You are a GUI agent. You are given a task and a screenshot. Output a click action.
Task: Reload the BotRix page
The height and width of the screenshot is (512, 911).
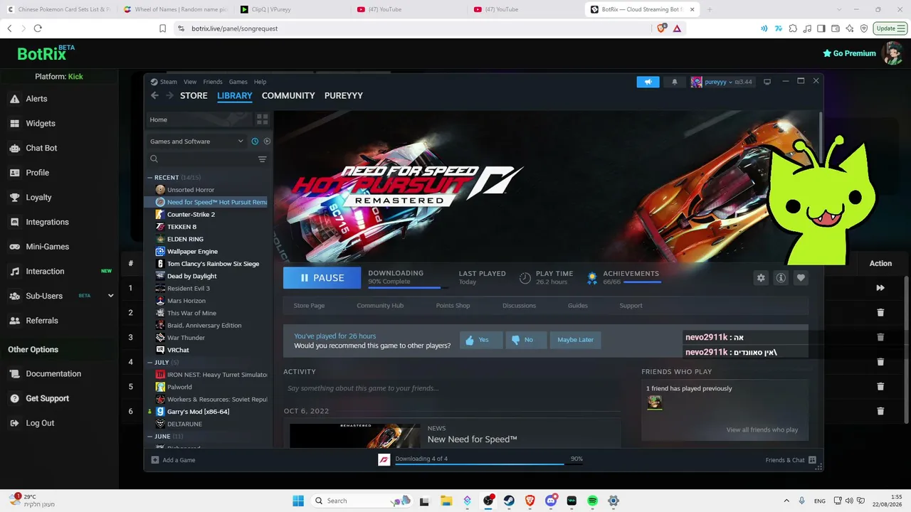point(38,28)
